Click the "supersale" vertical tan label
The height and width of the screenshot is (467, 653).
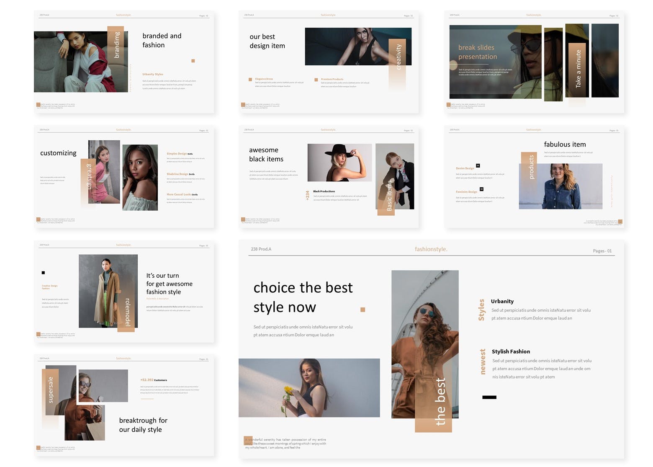[51, 390]
